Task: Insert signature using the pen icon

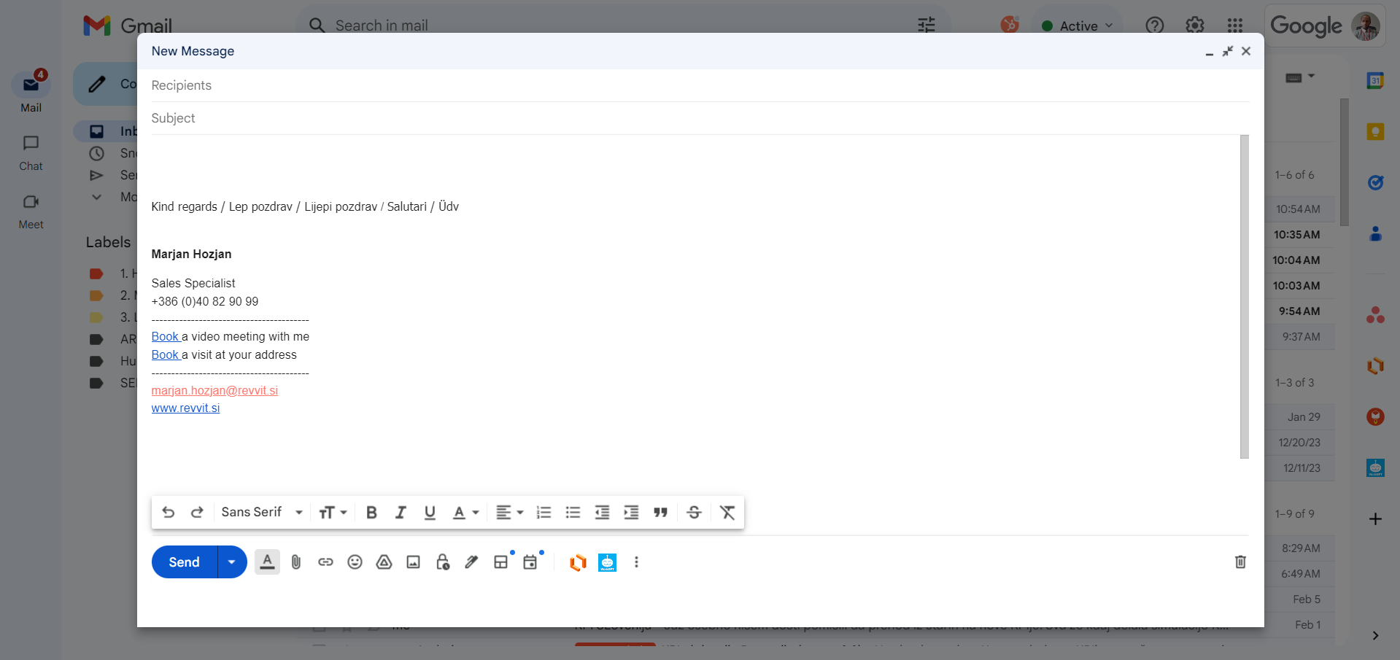Action: pyautogui.click(x=471, y=562)
